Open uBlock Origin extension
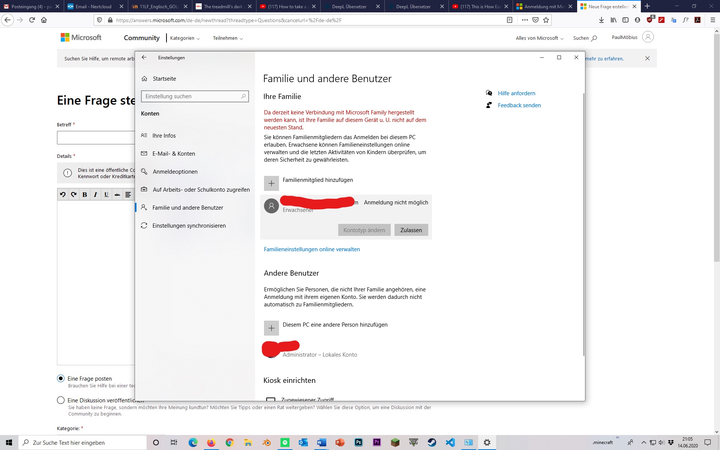 point(650,19)
